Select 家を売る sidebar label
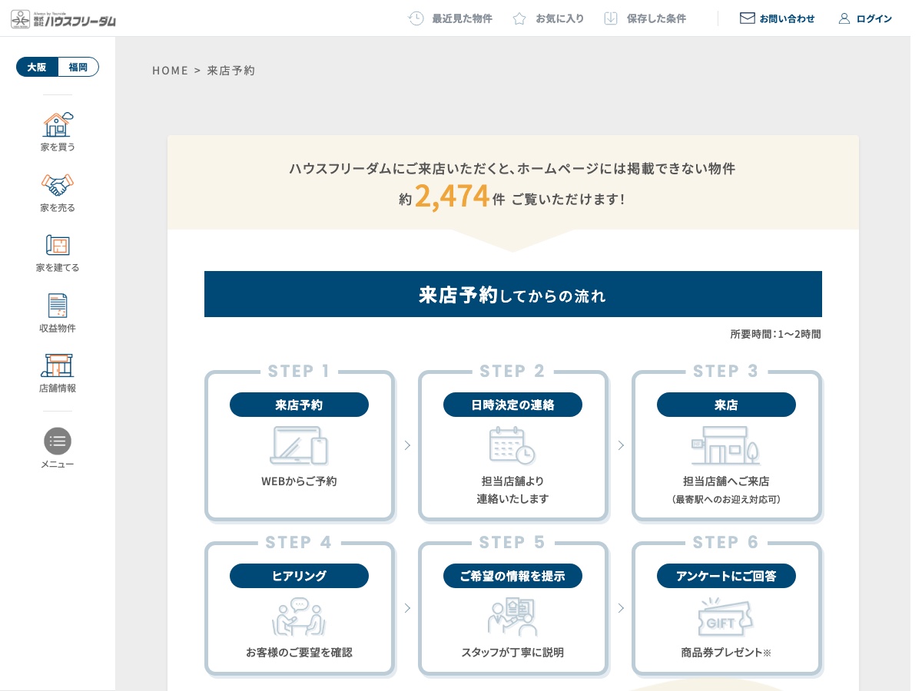 click(58, 208)
